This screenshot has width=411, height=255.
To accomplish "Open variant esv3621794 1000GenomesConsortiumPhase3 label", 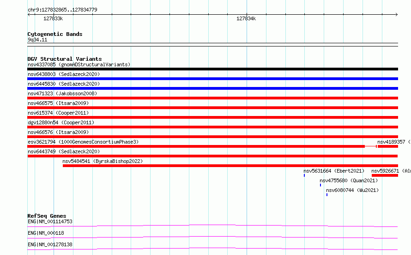I will click(83, 142).
